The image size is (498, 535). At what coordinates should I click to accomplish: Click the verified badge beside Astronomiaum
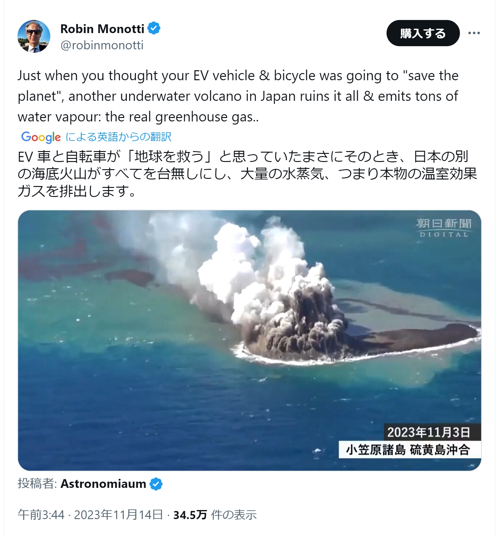156,484
